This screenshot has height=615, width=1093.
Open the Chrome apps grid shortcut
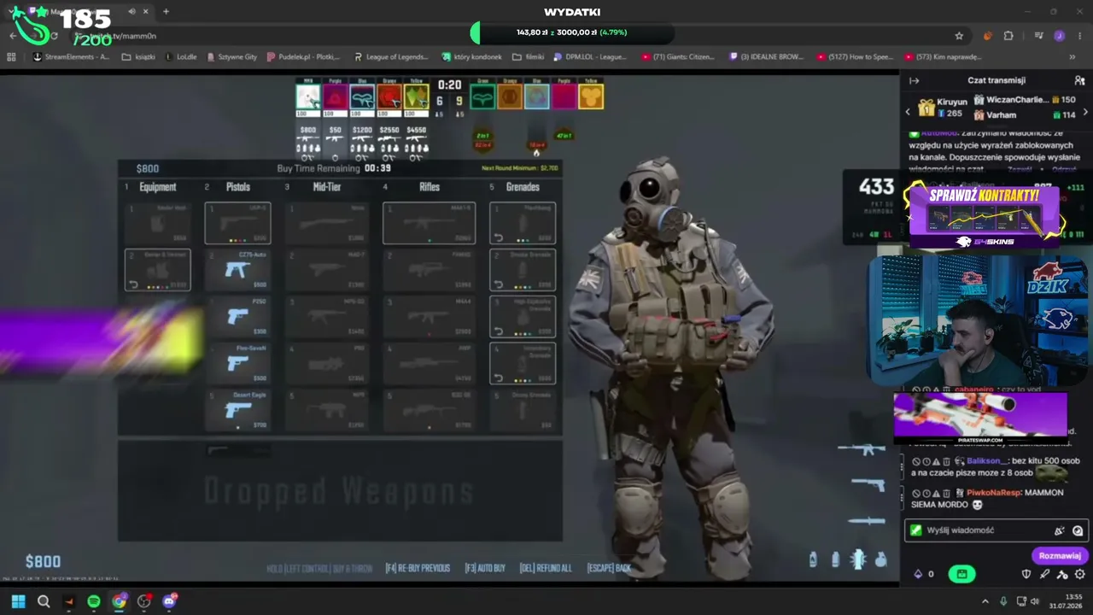11,57
